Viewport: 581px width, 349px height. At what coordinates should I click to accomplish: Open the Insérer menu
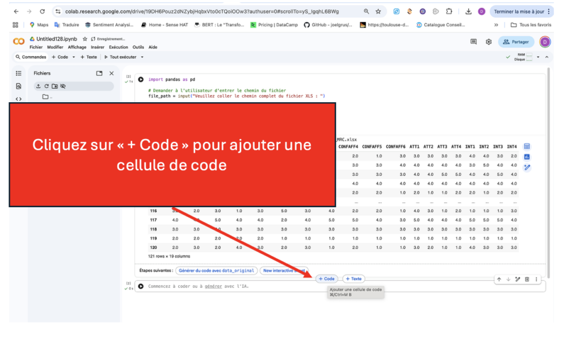point(98,47)
